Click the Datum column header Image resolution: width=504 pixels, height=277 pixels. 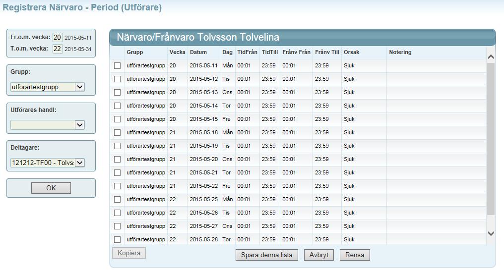pyautogui.click(x=198, y=52)
